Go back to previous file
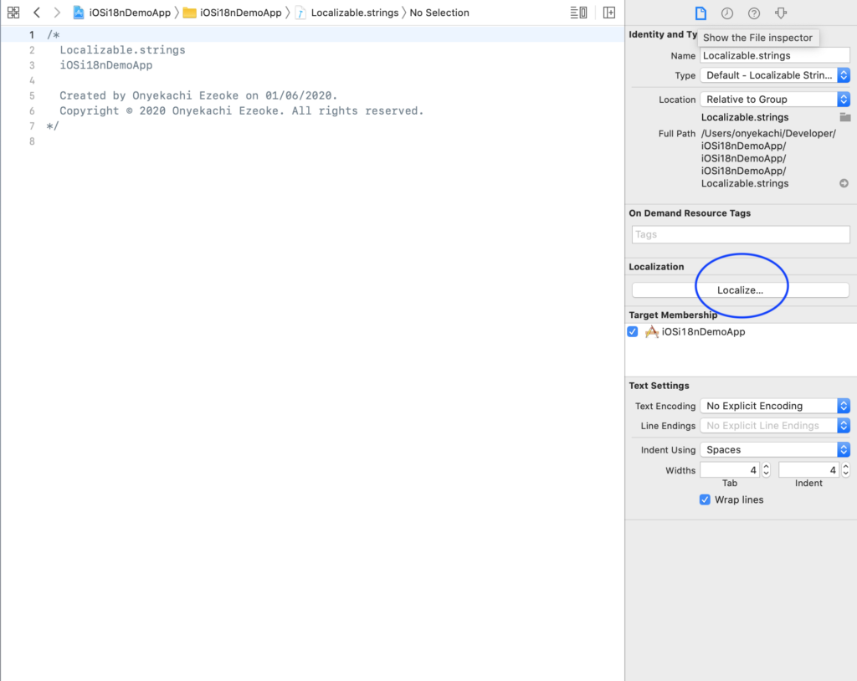This screenshot has height=681, width=857. [x=37, y=13]
